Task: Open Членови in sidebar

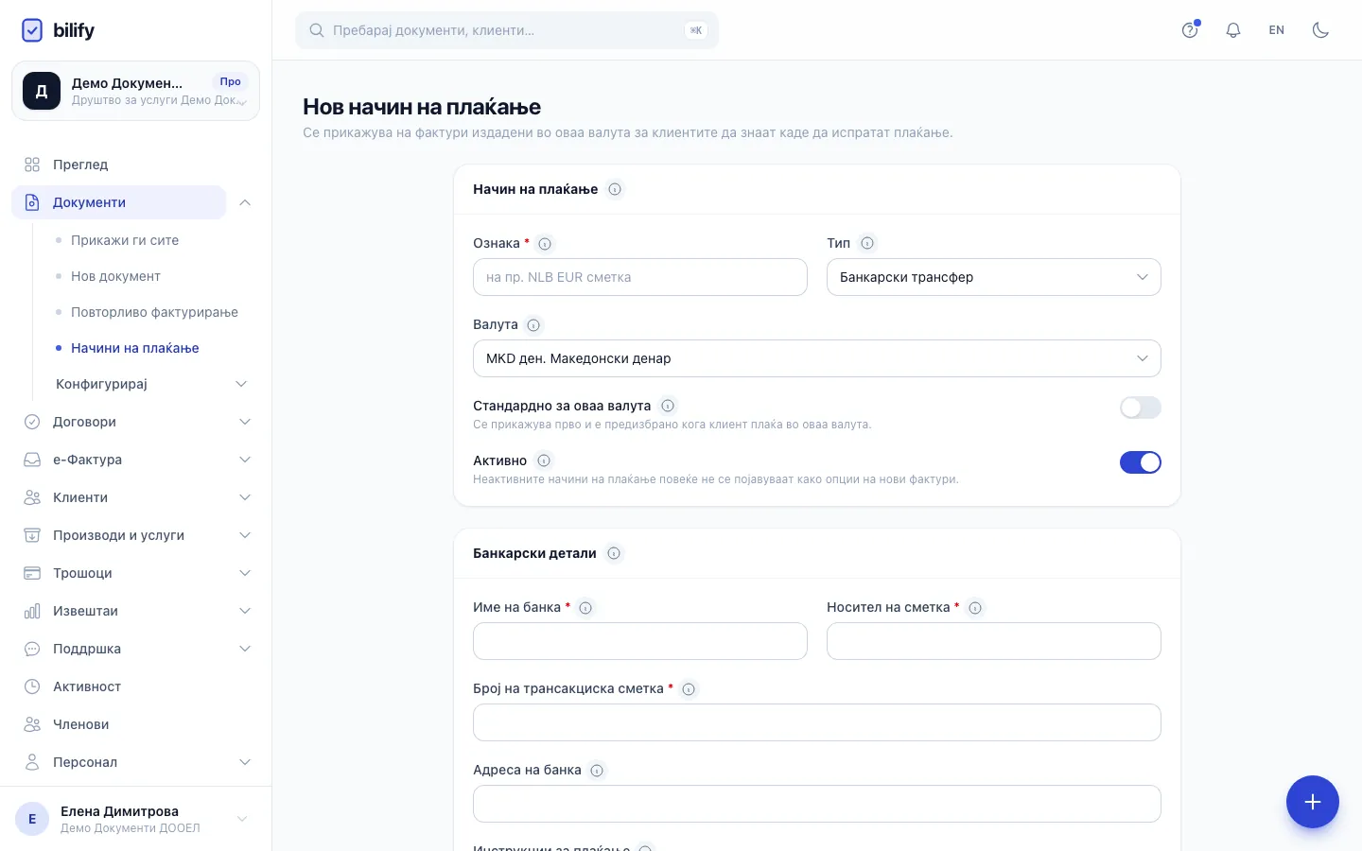Action: pos(136,724)
